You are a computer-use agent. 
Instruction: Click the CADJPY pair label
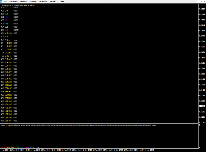pyautogui.click(x=8, y=53)
